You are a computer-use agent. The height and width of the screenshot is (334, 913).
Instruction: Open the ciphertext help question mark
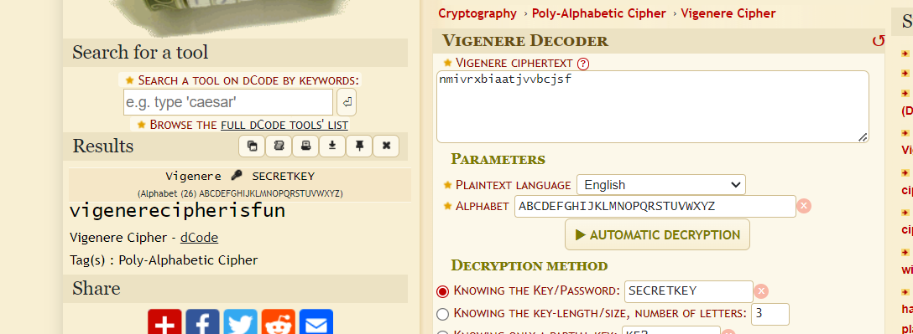point(583,64)
